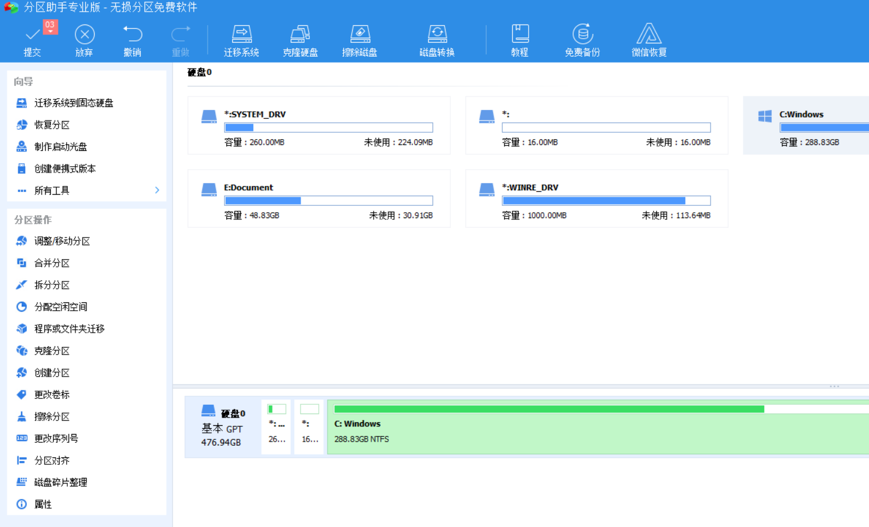Viewport: 869px width, 527px height.
Task: Click the 磁盘碎片整理 defrag icon
Action: [x=22, y=482]
